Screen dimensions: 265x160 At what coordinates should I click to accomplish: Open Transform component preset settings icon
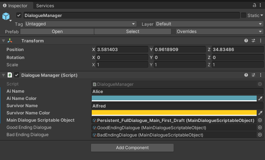pos(253,41)
